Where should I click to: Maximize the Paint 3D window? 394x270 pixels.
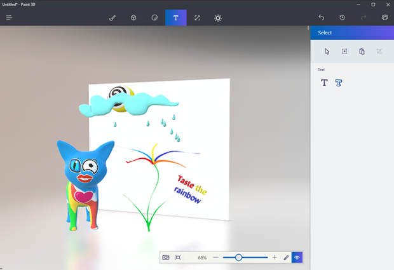point(373,4)
